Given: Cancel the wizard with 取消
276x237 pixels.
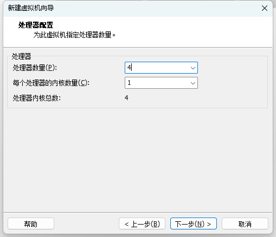Looking at the screenshot, I should click(245, 223).
